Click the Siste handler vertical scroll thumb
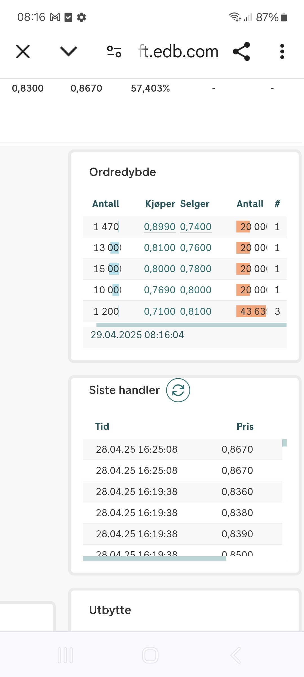Screen dimensions: 304x677 pos(285,443)
